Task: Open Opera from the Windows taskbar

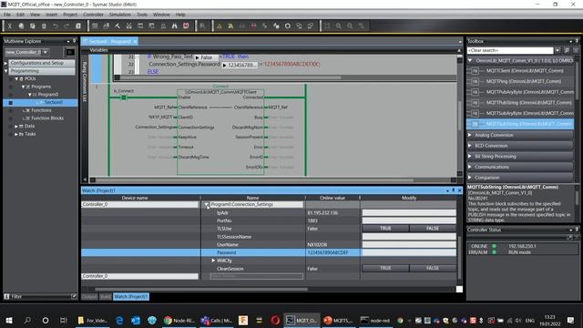Action: (x=275, y=320)
